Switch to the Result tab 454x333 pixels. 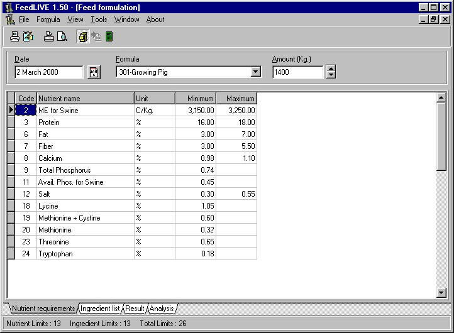[135, 308]
